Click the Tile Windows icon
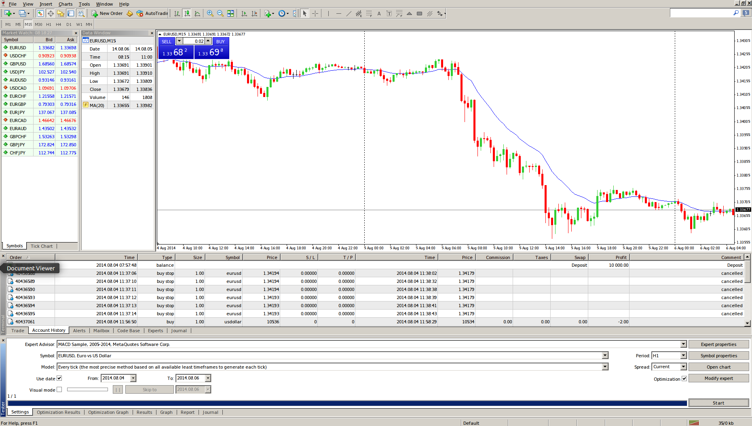The image size is (752, 426). 230,13
